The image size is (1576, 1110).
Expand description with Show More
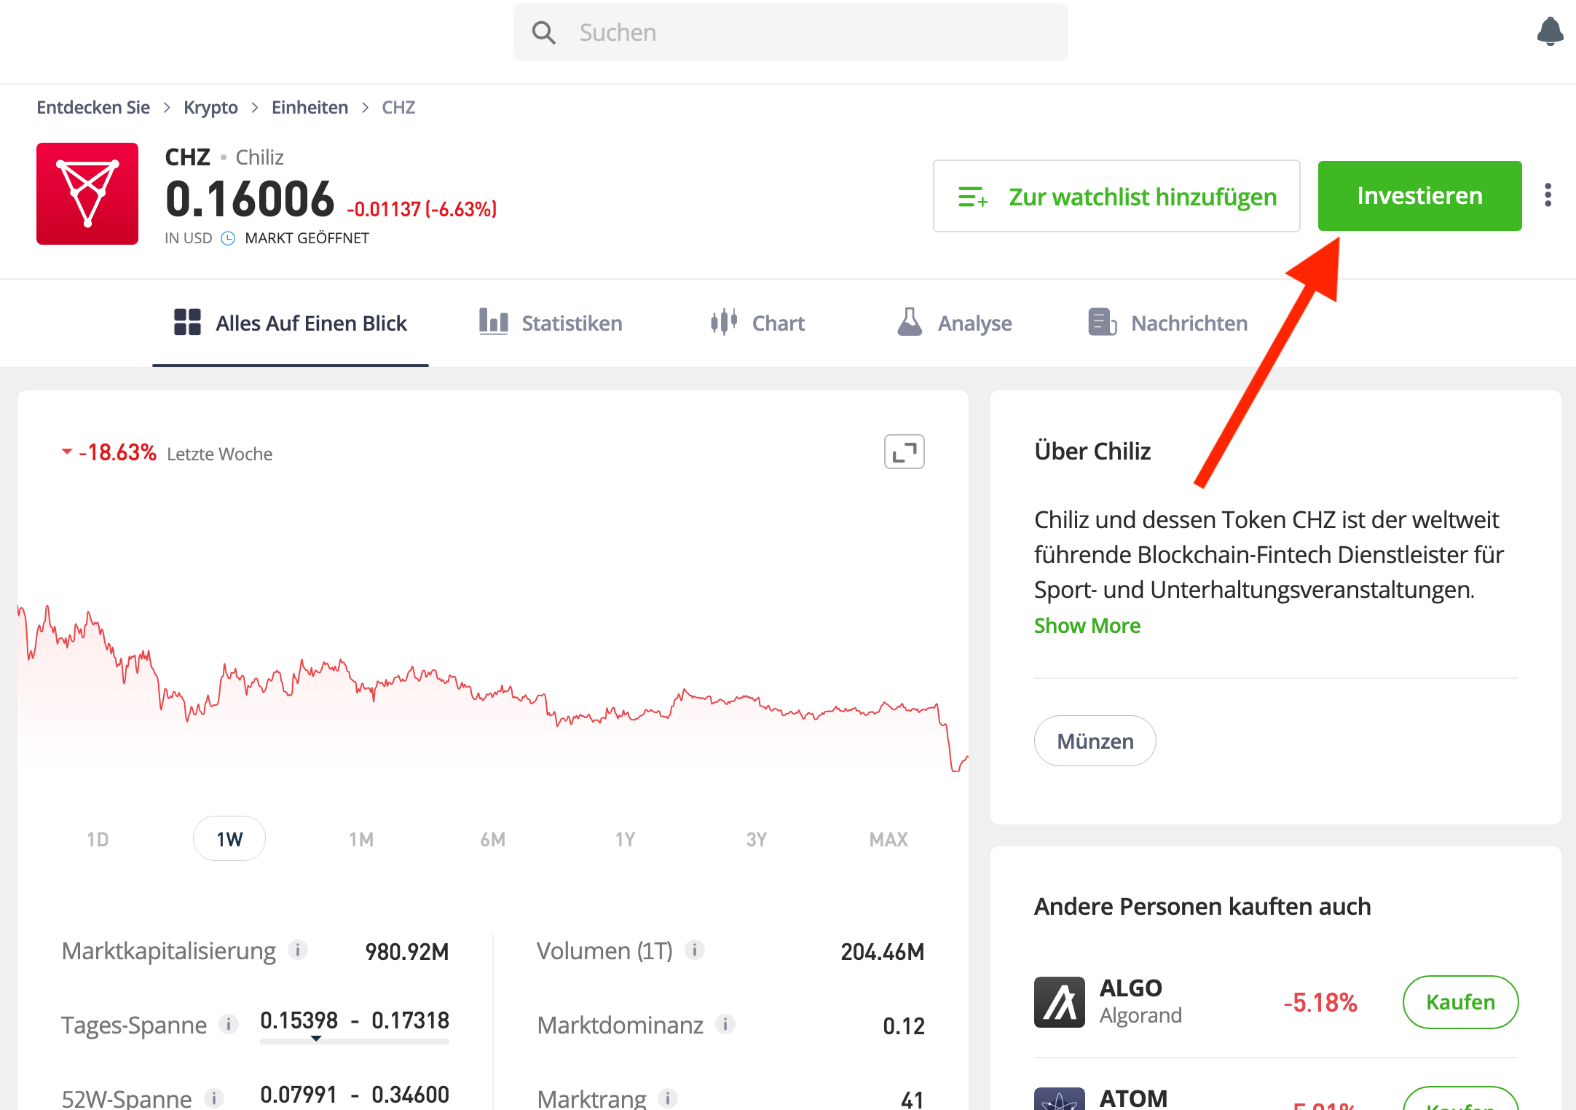point(1087,626)
